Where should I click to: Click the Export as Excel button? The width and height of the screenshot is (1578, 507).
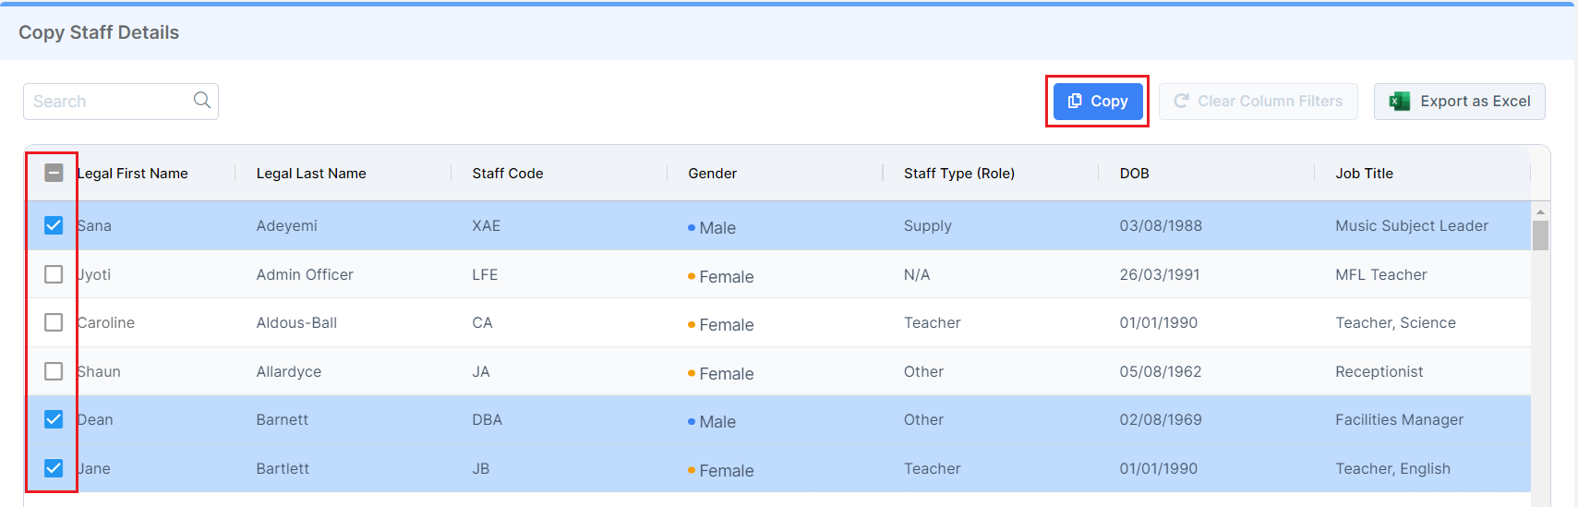[1459, 102]
